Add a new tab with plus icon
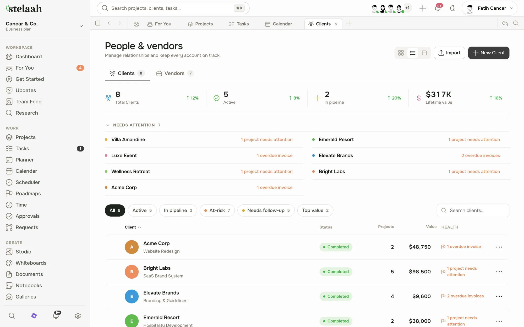 (x=349, y=23)
